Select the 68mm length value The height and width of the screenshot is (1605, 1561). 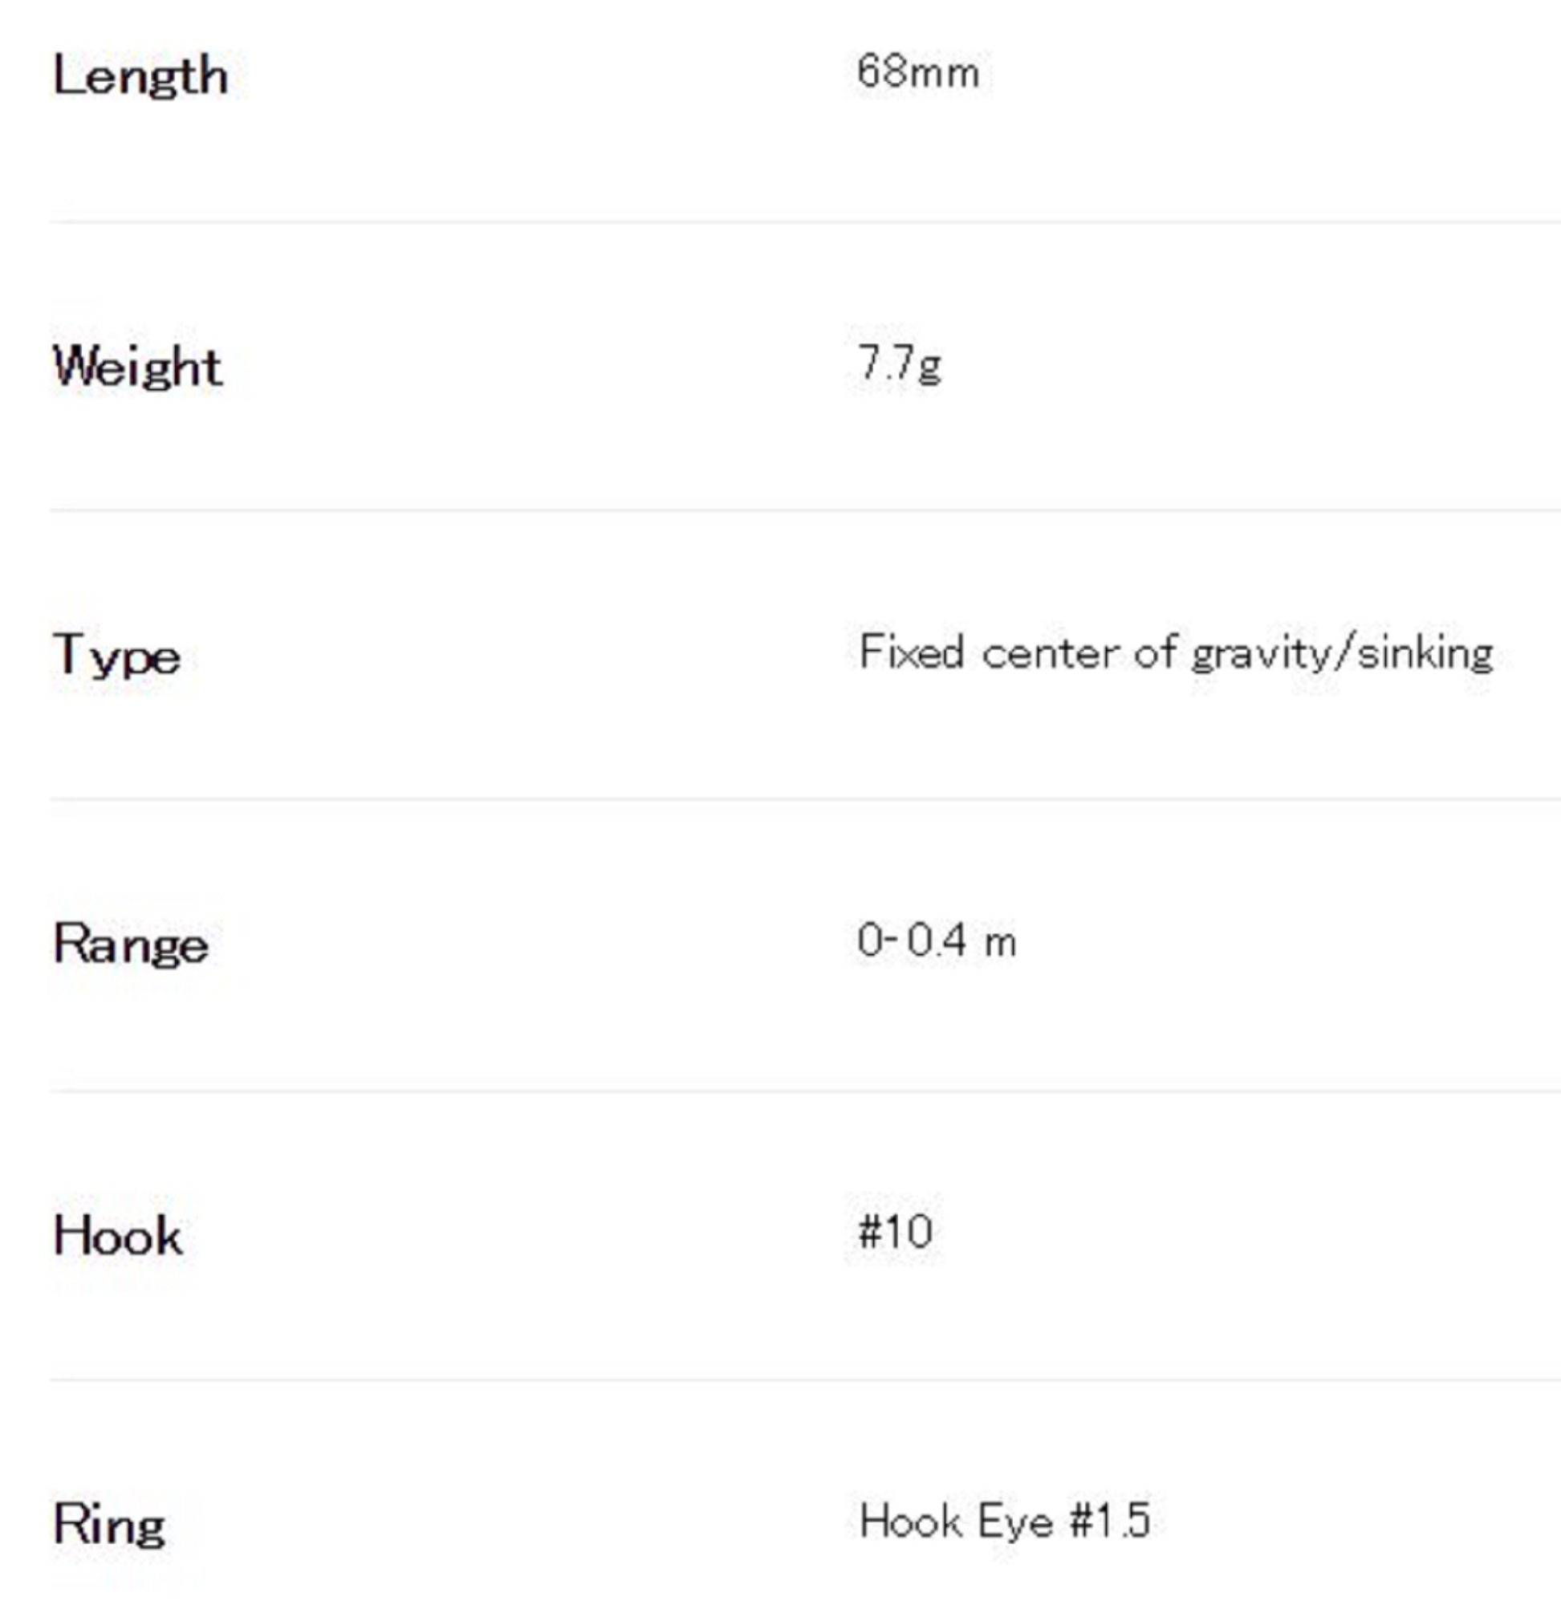tap(917, 72)
